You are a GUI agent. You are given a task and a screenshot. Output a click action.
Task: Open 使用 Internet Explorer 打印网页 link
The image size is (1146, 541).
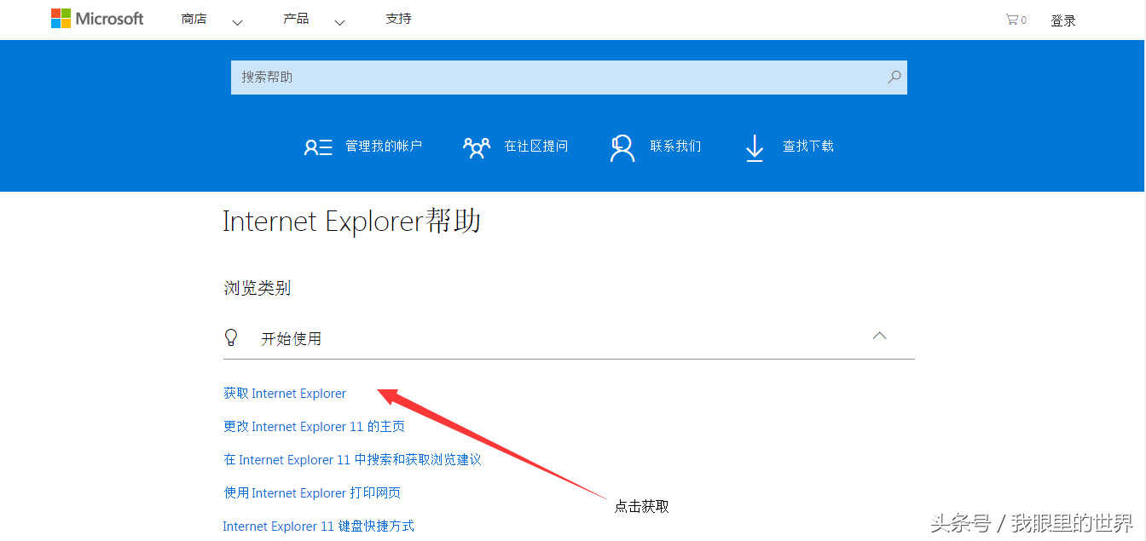(x=312, y=493)
